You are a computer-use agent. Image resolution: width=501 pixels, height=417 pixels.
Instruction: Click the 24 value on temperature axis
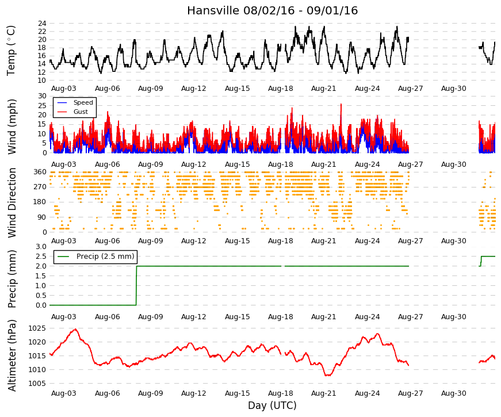[x=42, y=24]
